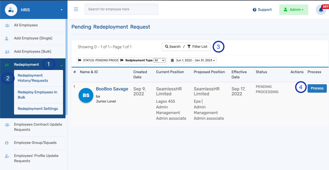Open the Admin user dropdown
Image resolution: width=329 pixels, height=170 pixels.
pyautogui.click(x=293, y=10)
